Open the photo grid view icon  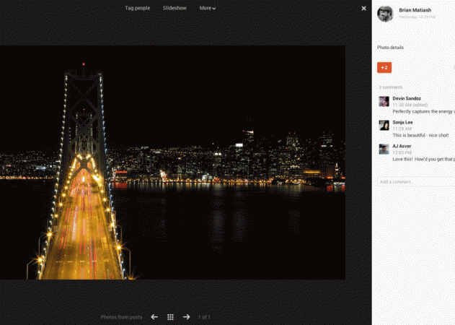(170, 317)
